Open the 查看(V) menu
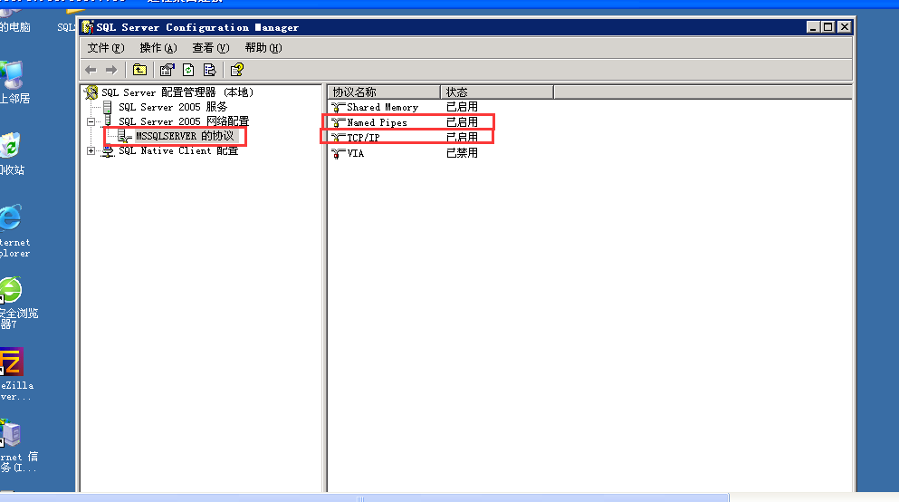The height and width of the screenshot is (502, 899). pos(210,48)
